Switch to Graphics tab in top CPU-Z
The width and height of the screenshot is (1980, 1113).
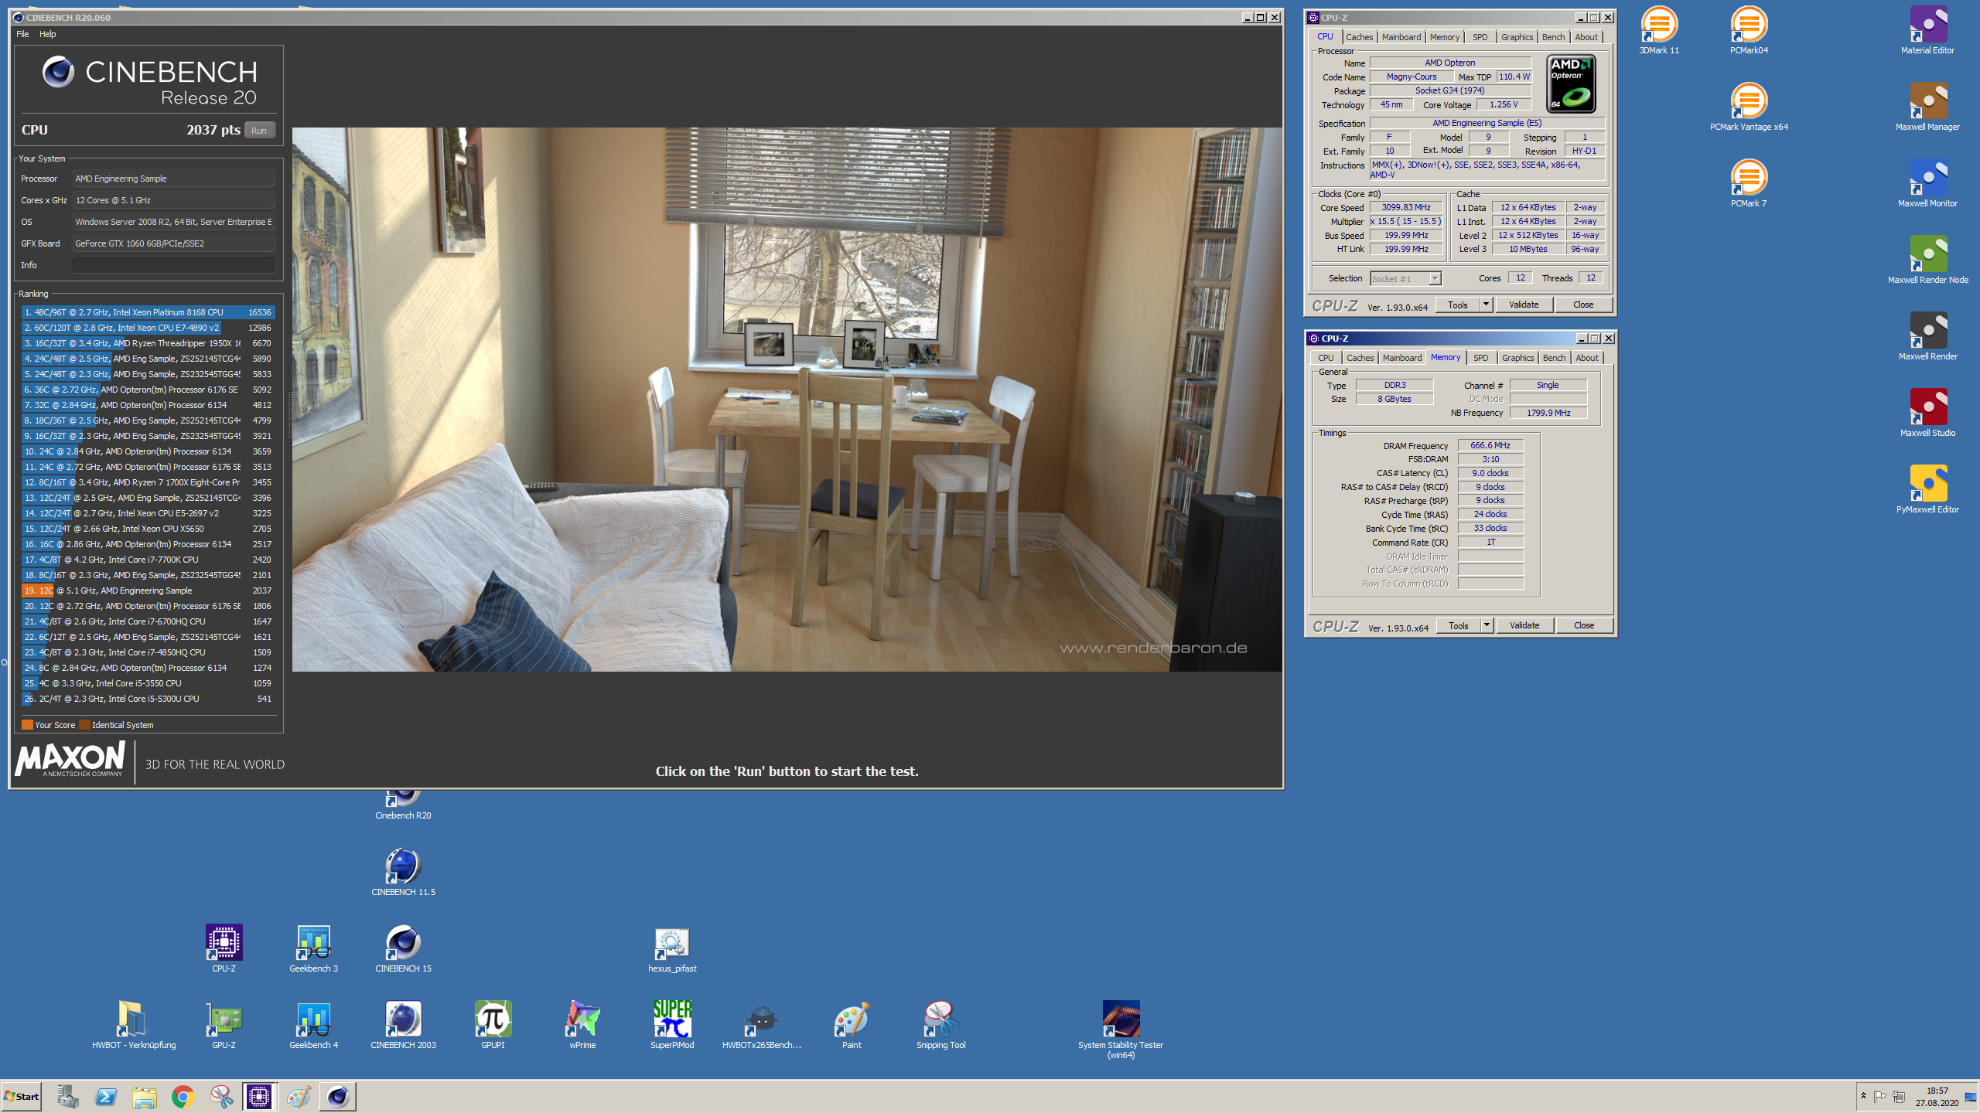[x=1517, y=37]
